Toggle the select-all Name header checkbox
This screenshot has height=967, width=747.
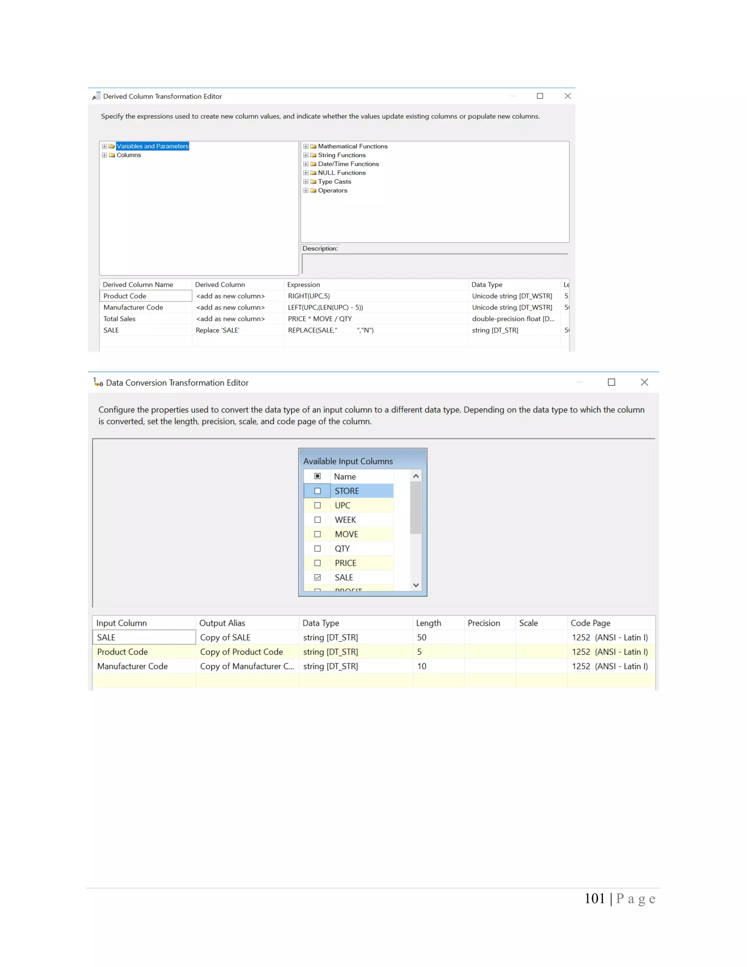317,476
